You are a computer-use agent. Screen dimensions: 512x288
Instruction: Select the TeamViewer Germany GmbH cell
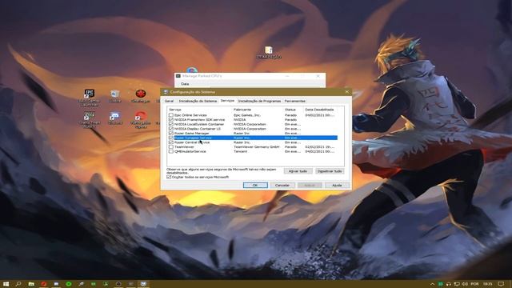[257, 147]
